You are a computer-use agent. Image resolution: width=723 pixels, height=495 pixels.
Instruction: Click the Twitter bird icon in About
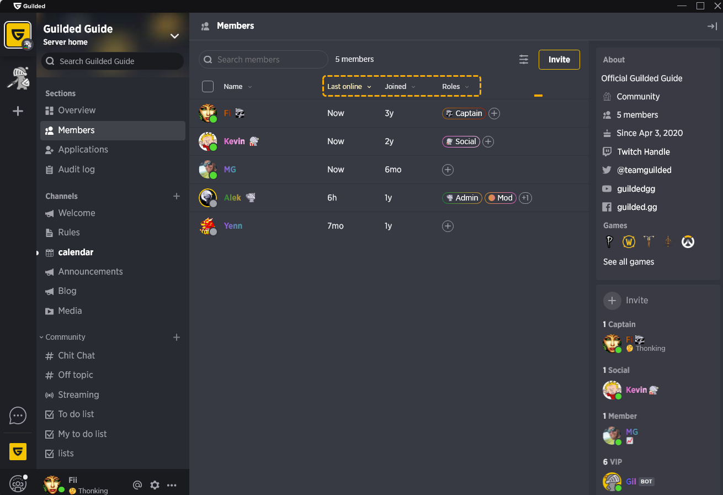pyautogui.click(x=607, y=170)
